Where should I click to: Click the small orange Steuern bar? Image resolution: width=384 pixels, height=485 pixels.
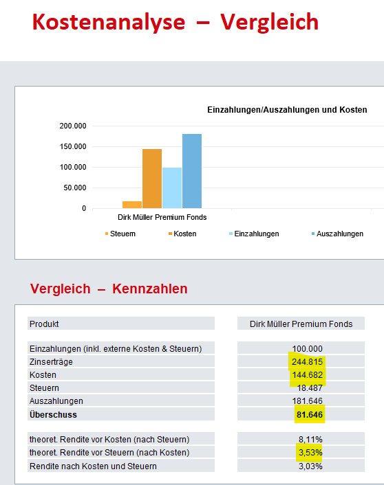tap(132, 205)
